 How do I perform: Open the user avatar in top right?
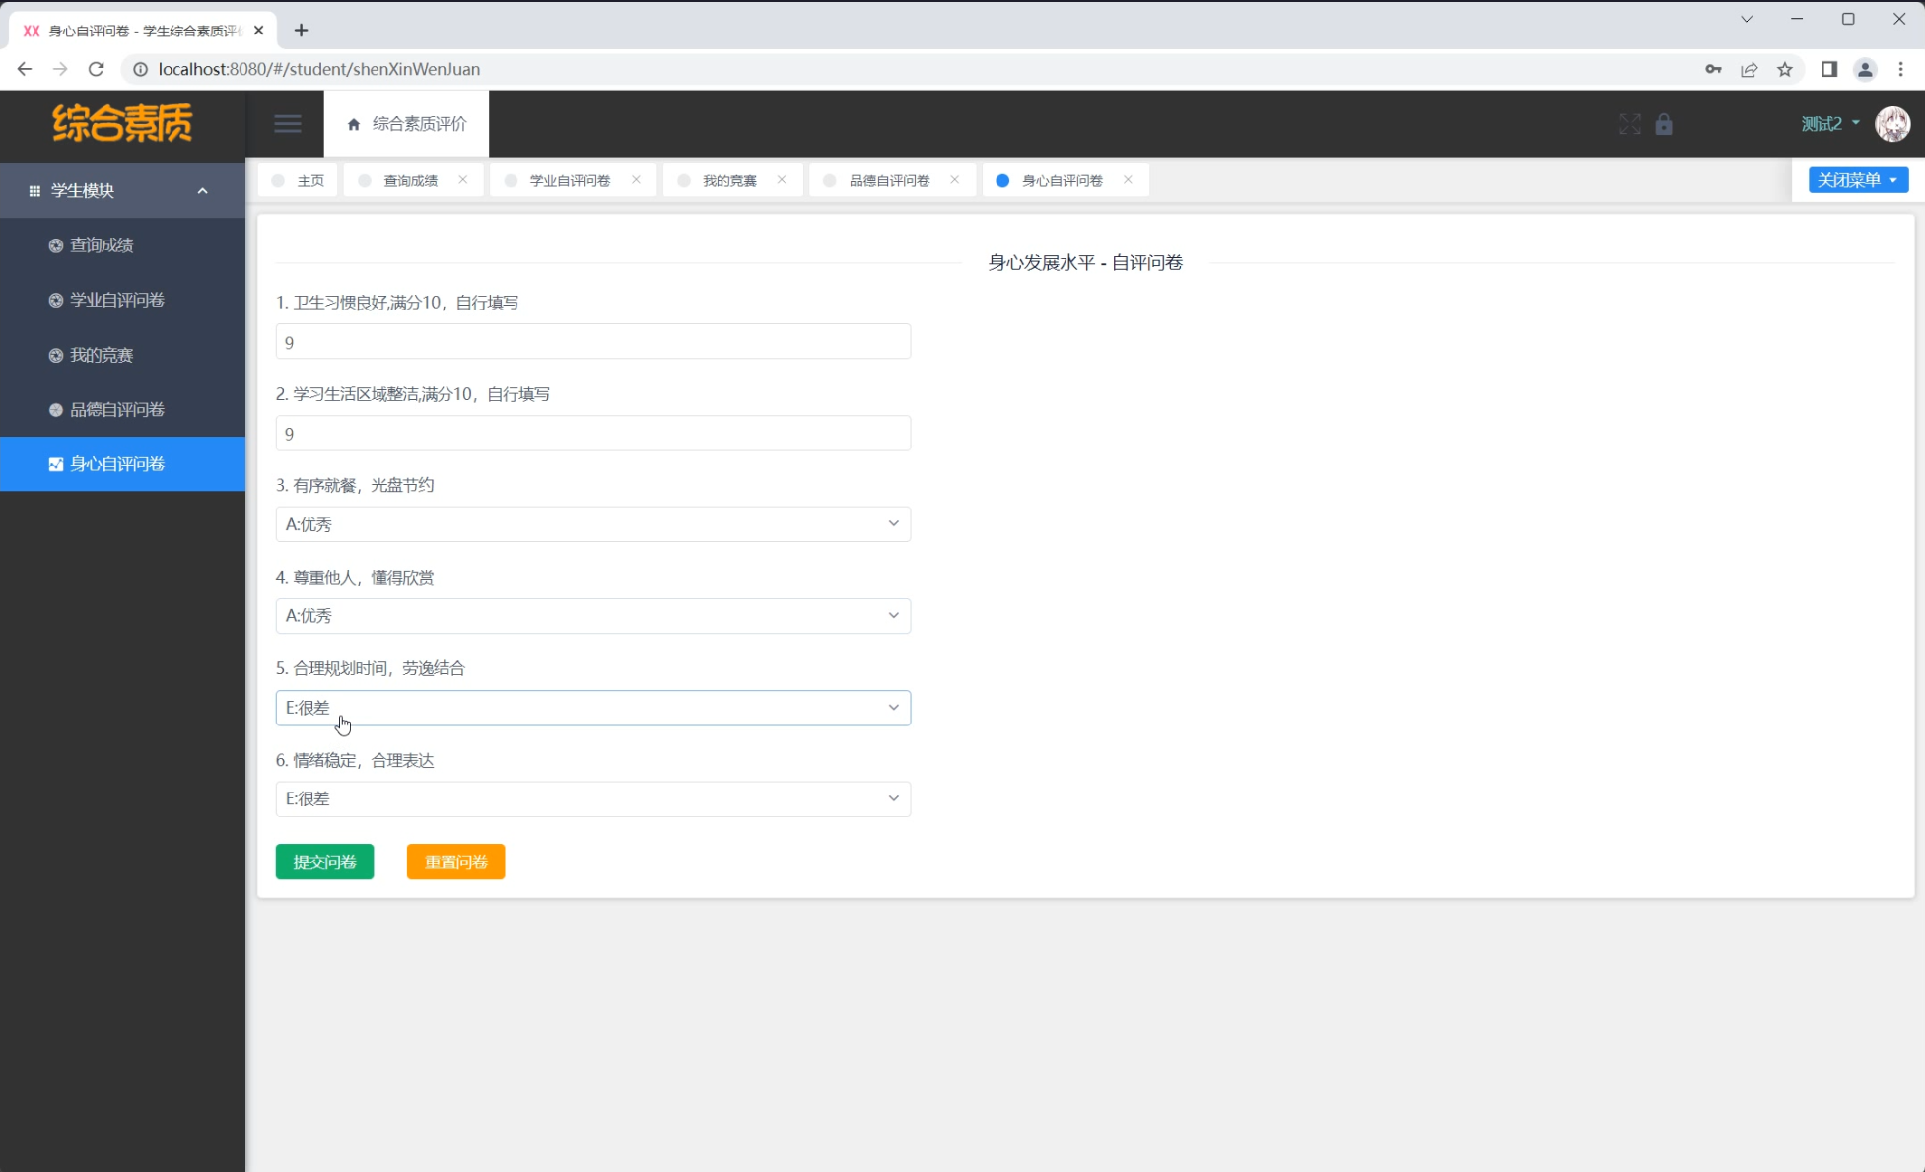coord(1891,124)
